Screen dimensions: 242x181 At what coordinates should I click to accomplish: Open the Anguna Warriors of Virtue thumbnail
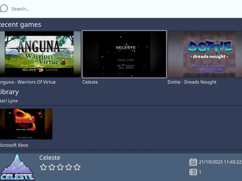[x=40, y=54]
